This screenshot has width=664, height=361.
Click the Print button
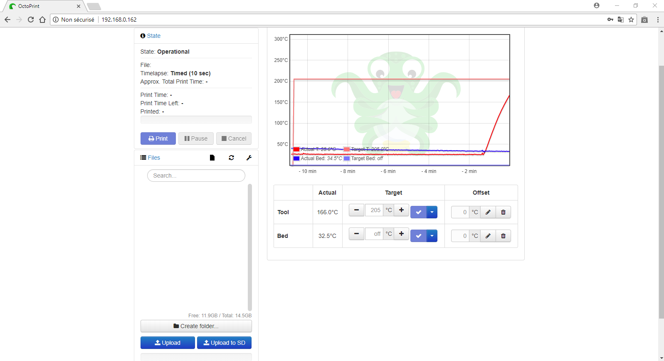point(158,138)
